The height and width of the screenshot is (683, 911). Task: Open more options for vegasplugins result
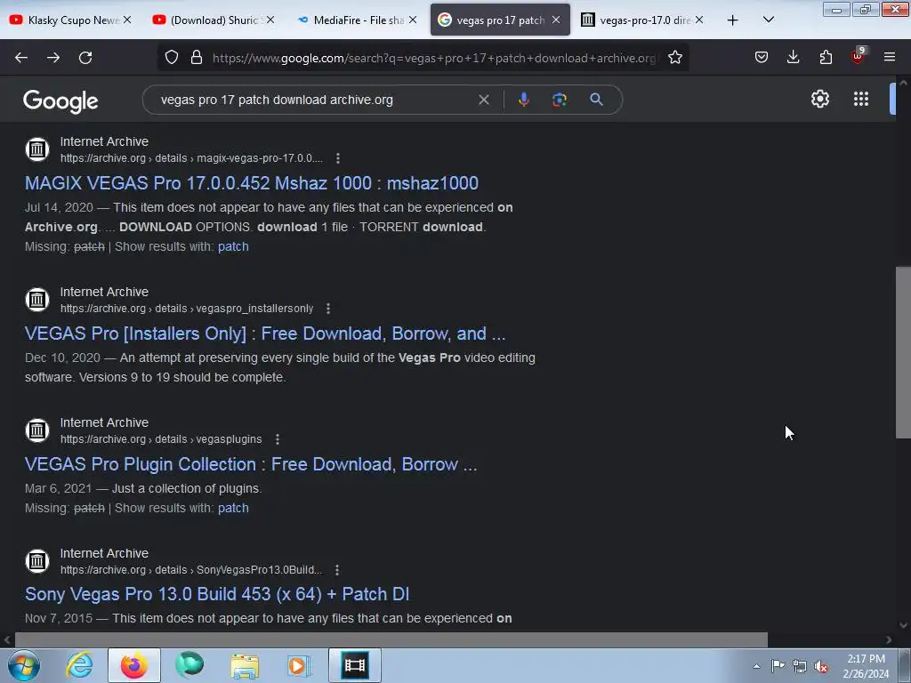(278, 439)
